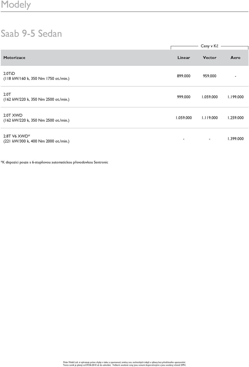Click the Modely page heading
This screenshot has width=249, height=367.
(16, 5)
